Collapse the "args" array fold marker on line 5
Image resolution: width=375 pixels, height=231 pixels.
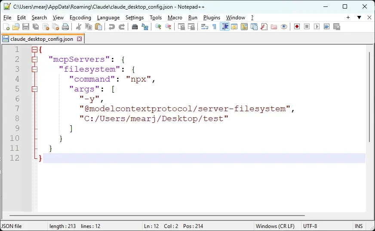point(35,89)
